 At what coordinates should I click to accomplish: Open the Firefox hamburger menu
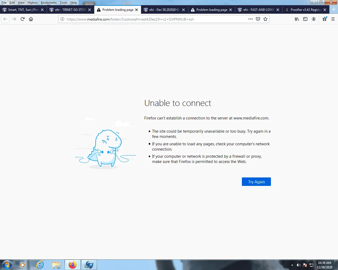click(x=333, y=19)
